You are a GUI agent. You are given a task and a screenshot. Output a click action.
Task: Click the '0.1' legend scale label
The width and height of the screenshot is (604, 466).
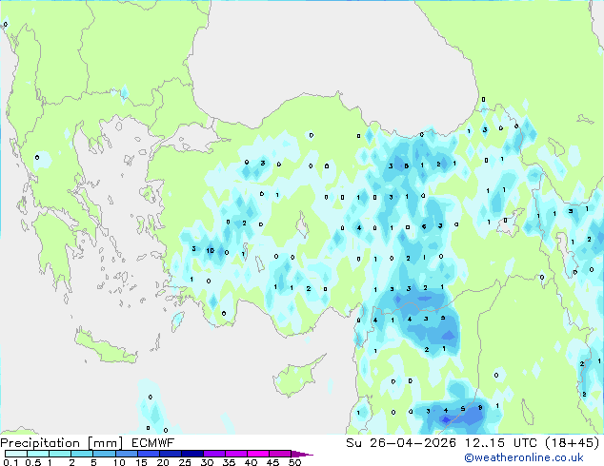[10, 462]
